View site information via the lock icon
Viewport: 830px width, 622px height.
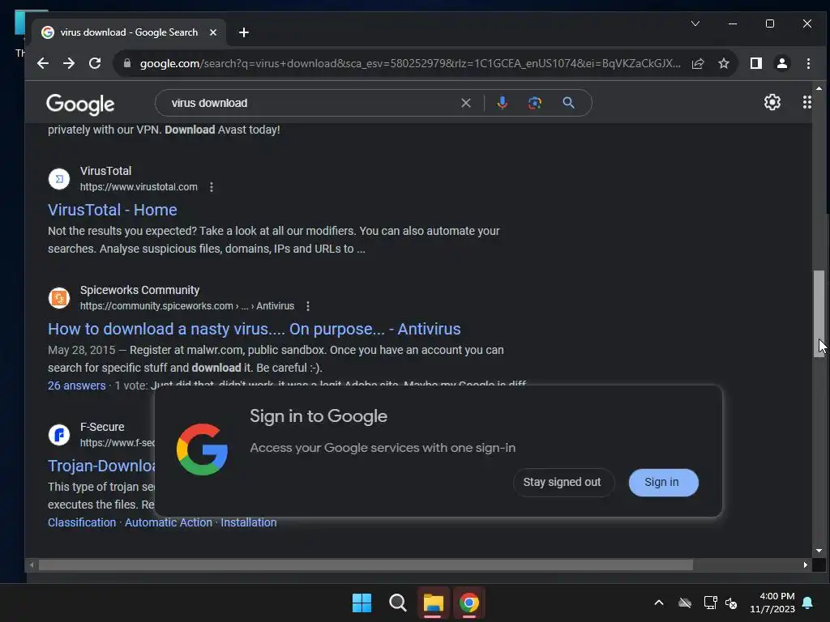coord(127,63)
